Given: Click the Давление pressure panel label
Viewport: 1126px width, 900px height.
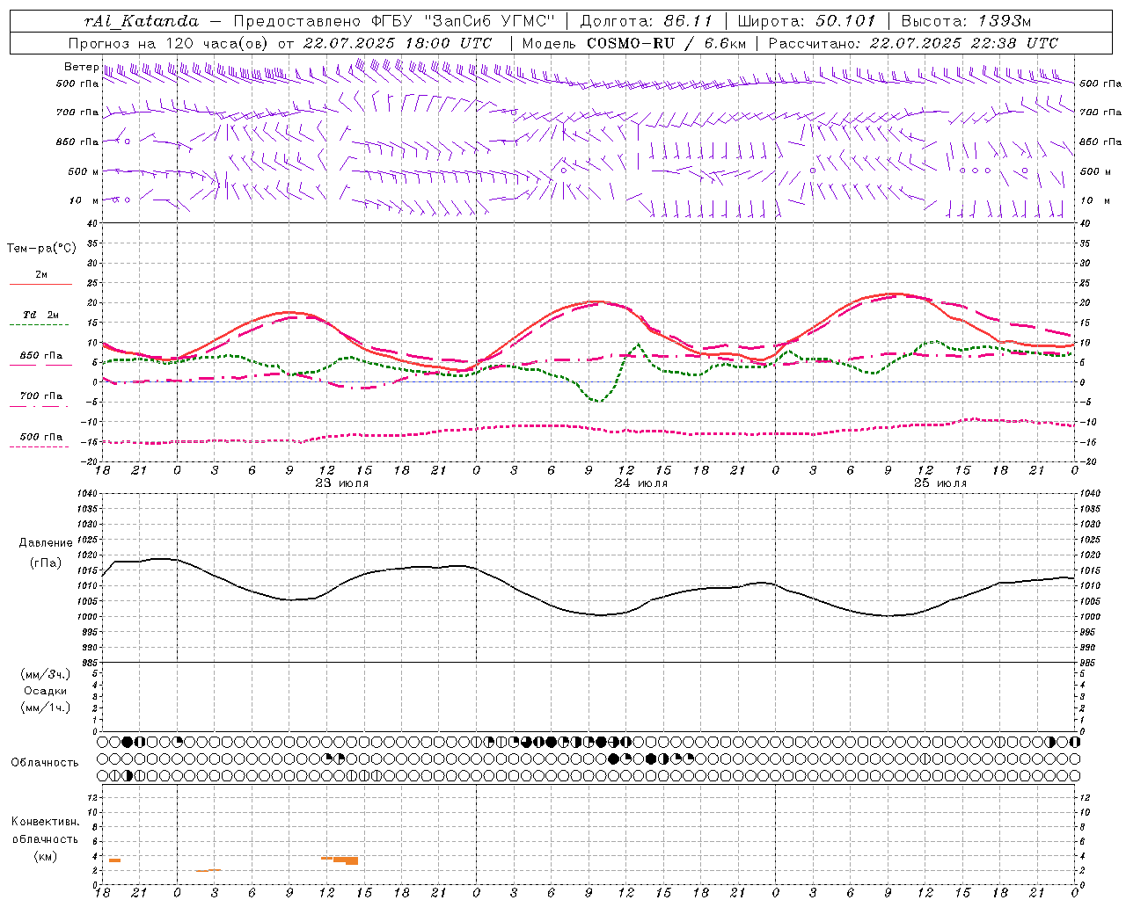Looking at the screenshot, I should tap(46, 543).
